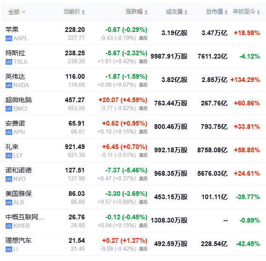Open the 苹果 stock row
The width and height of the screenshot is (266, 261).
click(x=134, y=33)
